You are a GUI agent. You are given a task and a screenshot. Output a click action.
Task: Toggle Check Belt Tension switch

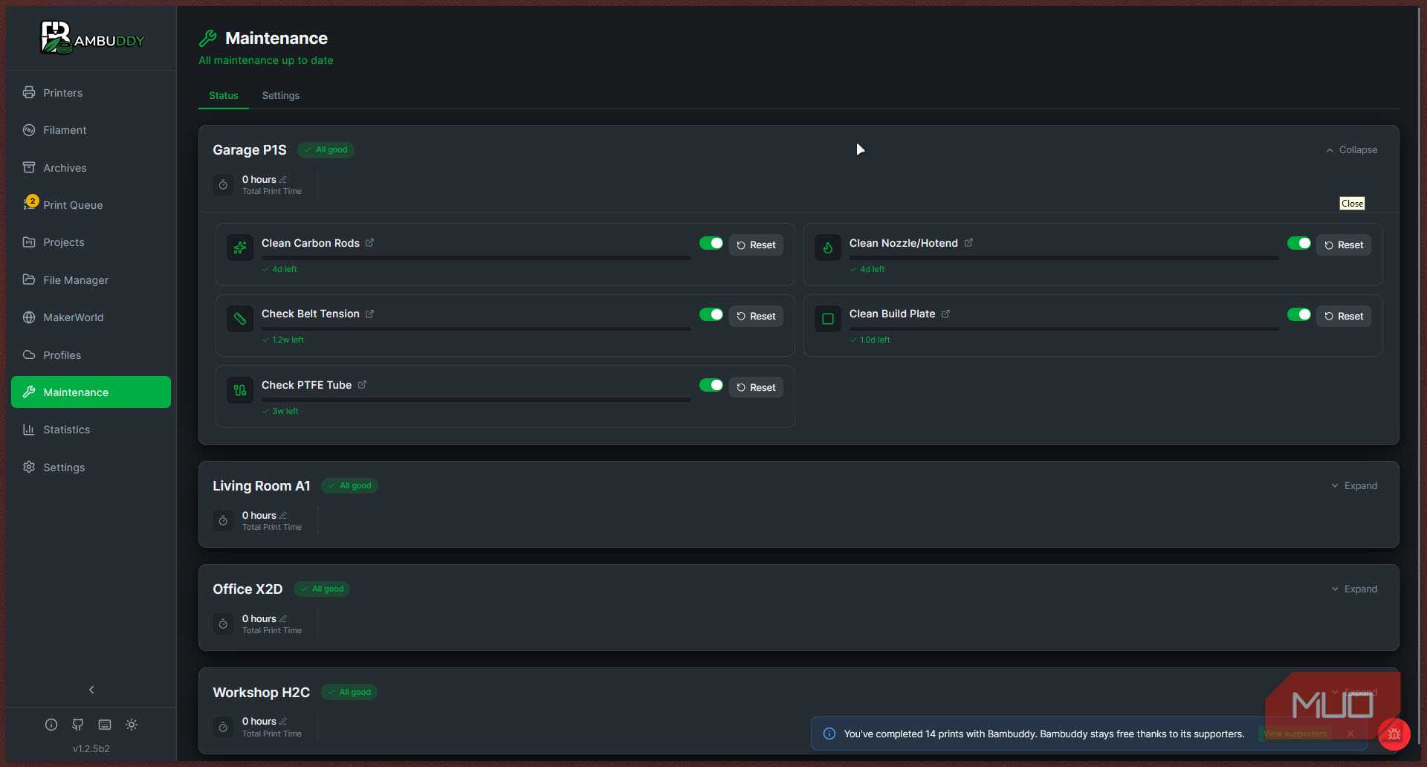[711, 314]
